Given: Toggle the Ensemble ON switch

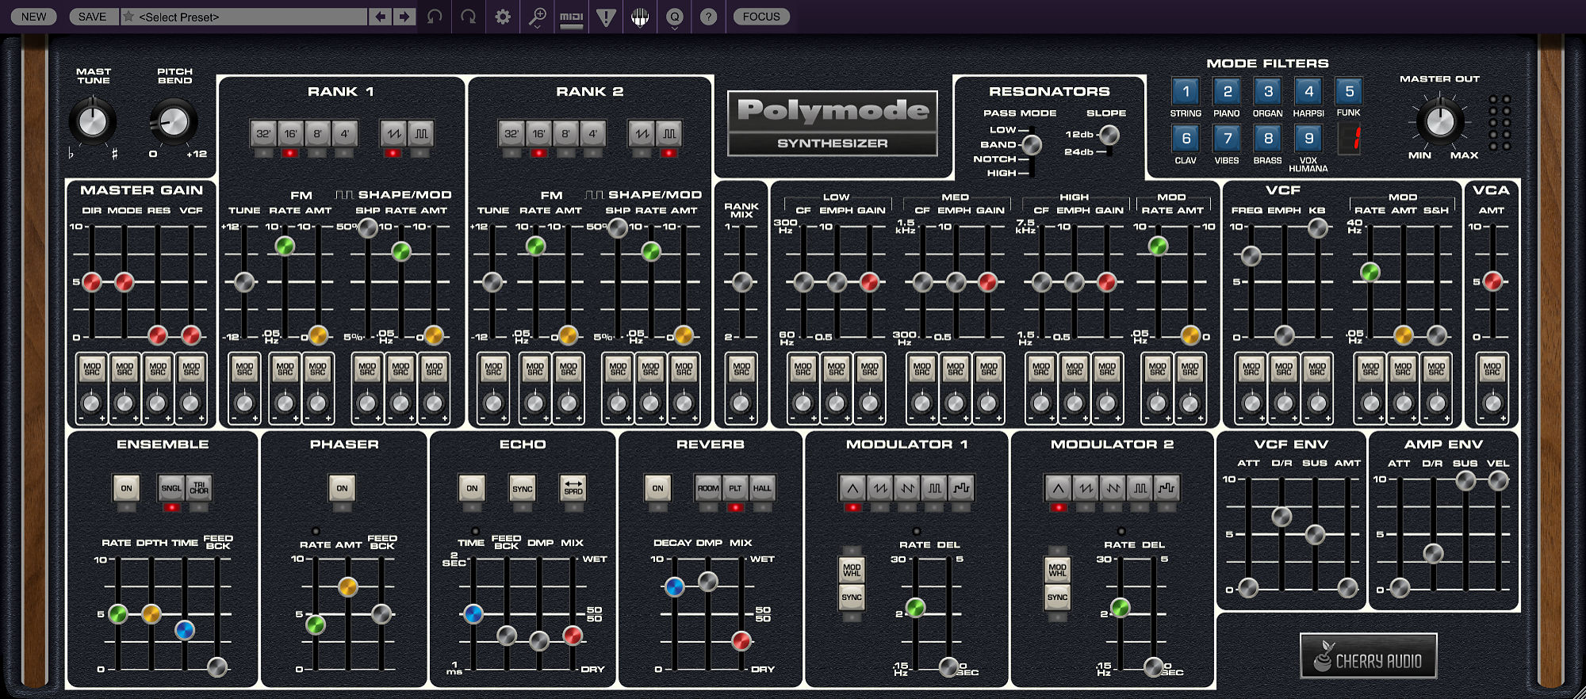Looking at the screenshot, I should pos(126,488).
